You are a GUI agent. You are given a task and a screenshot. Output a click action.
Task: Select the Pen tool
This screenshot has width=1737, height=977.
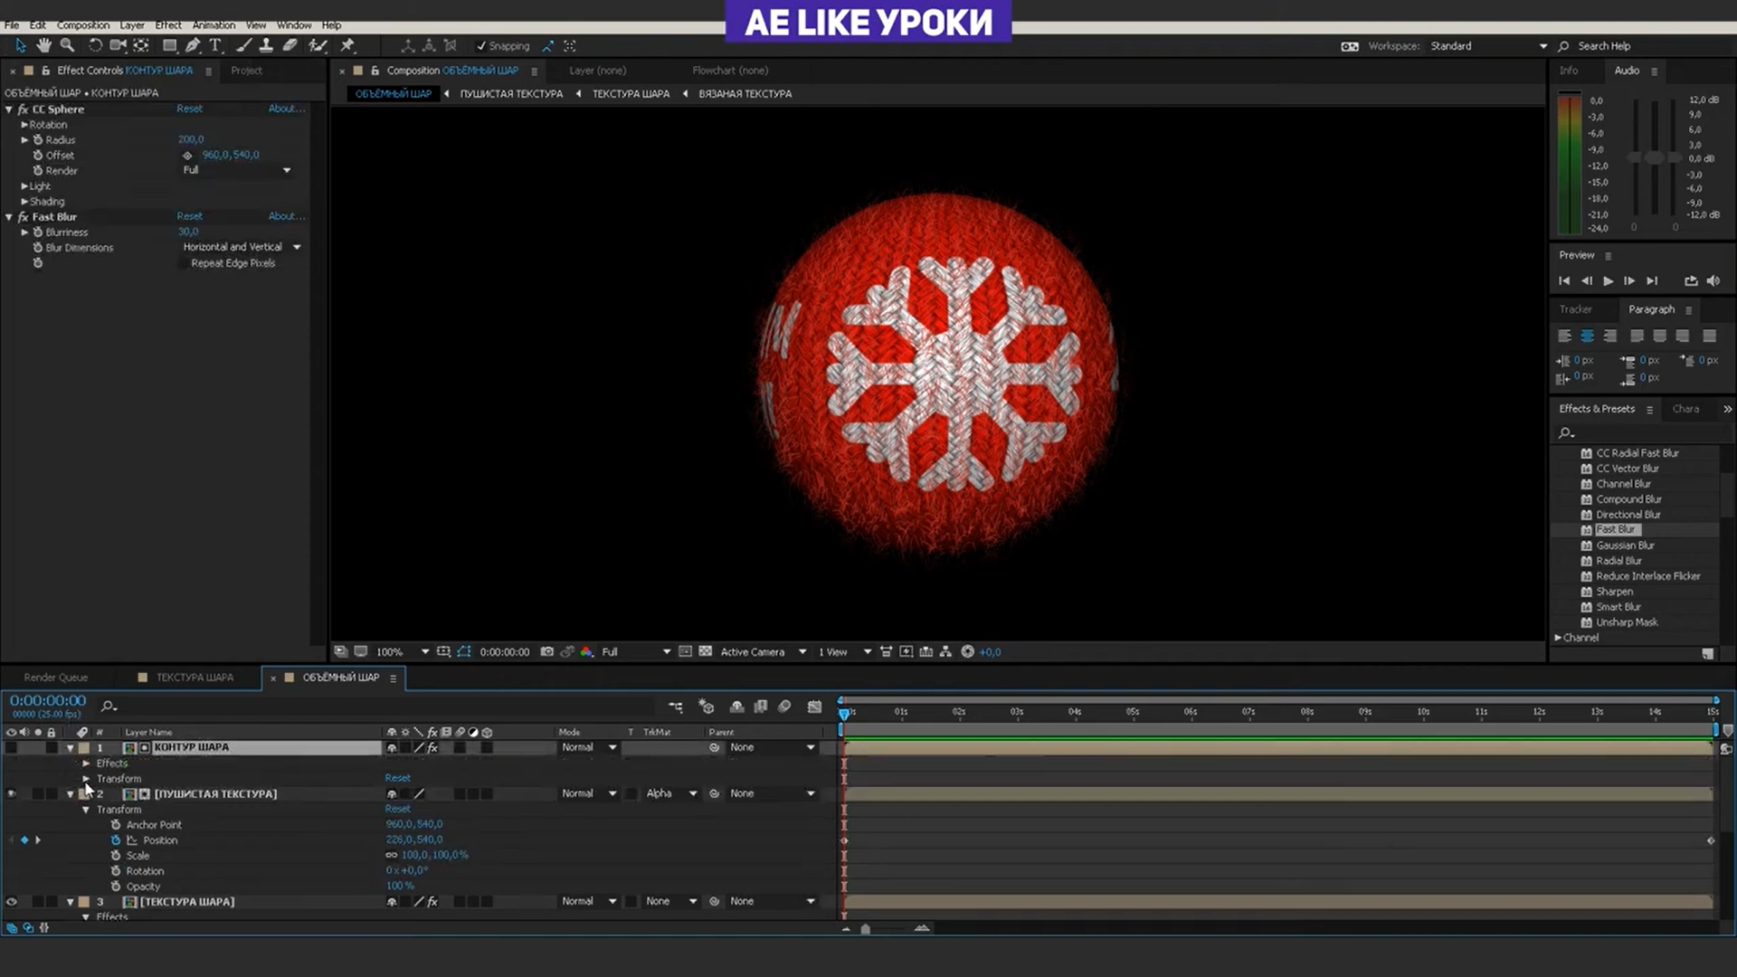(193, 45)
